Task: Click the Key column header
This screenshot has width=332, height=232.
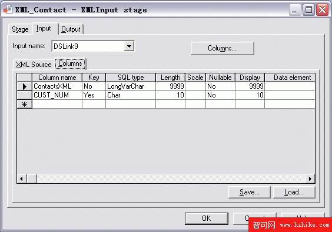Action: (x=94, y=78)
